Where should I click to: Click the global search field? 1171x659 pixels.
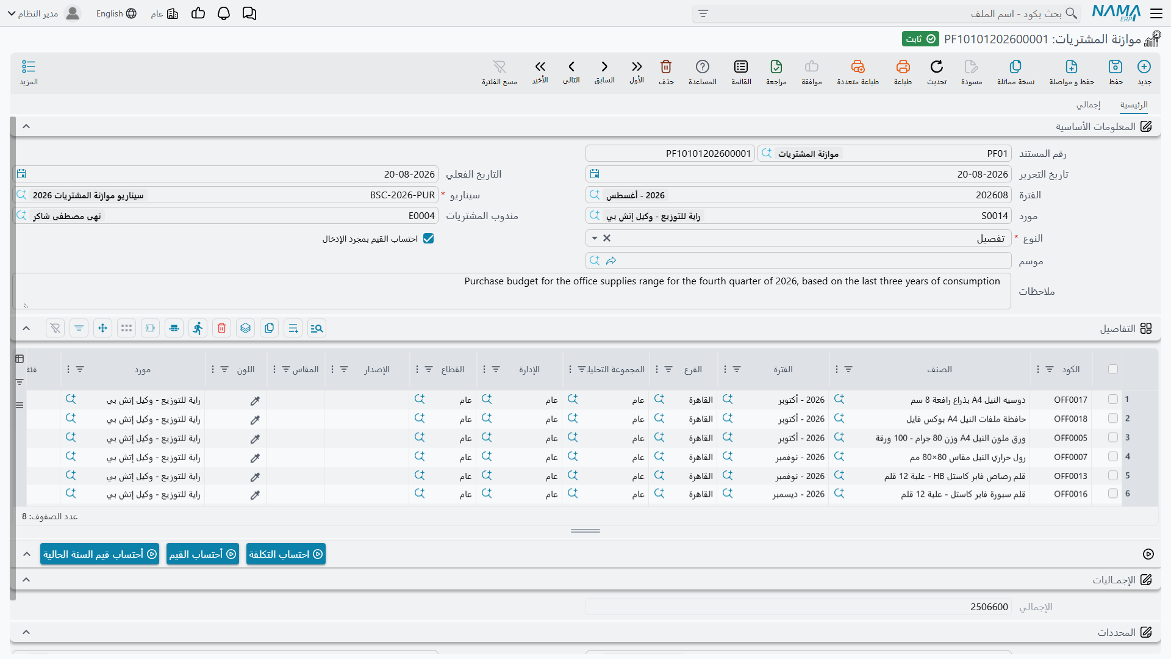click(x=886, y=13)
